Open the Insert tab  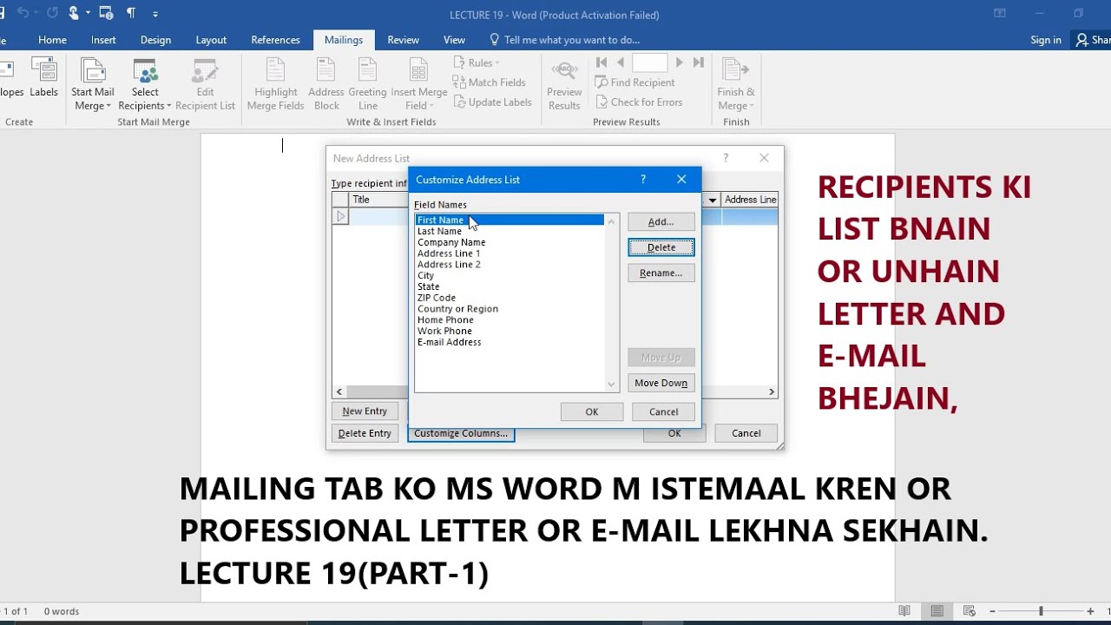[x=103, y=40]
